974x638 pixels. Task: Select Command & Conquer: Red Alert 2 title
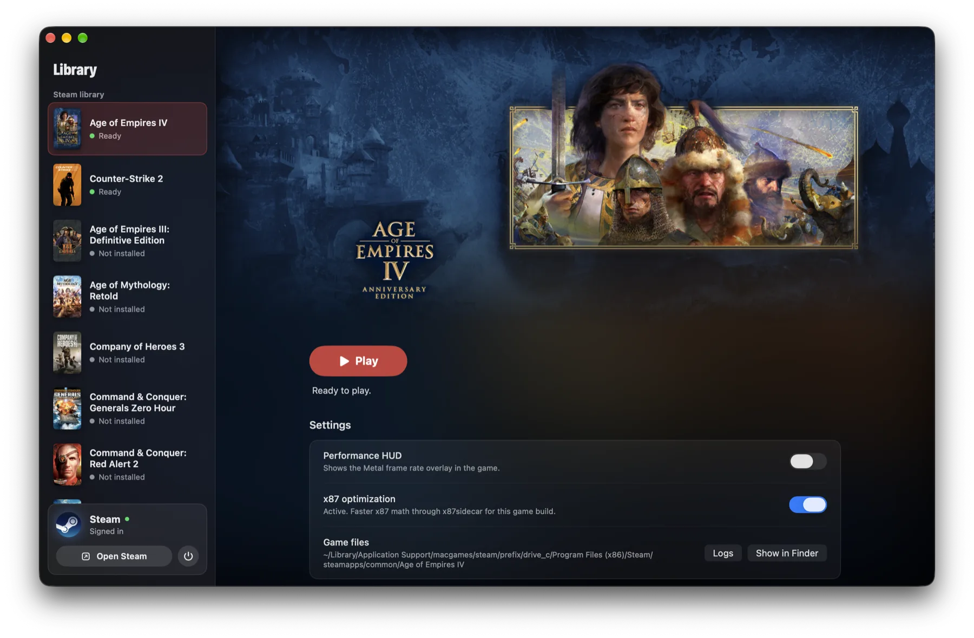click(x=138, y=458)
